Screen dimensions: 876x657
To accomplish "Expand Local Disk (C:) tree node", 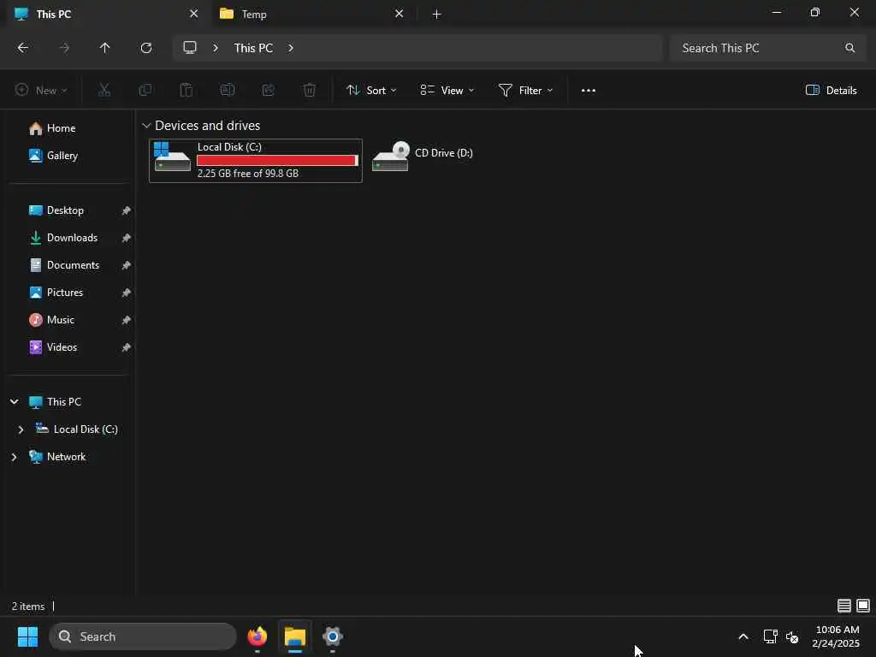I will click(21, 429).
